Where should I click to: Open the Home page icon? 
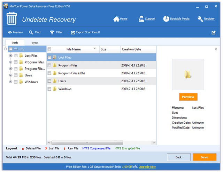(116, 19)
